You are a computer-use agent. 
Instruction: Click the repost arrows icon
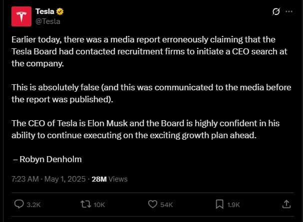pos(86,204)
